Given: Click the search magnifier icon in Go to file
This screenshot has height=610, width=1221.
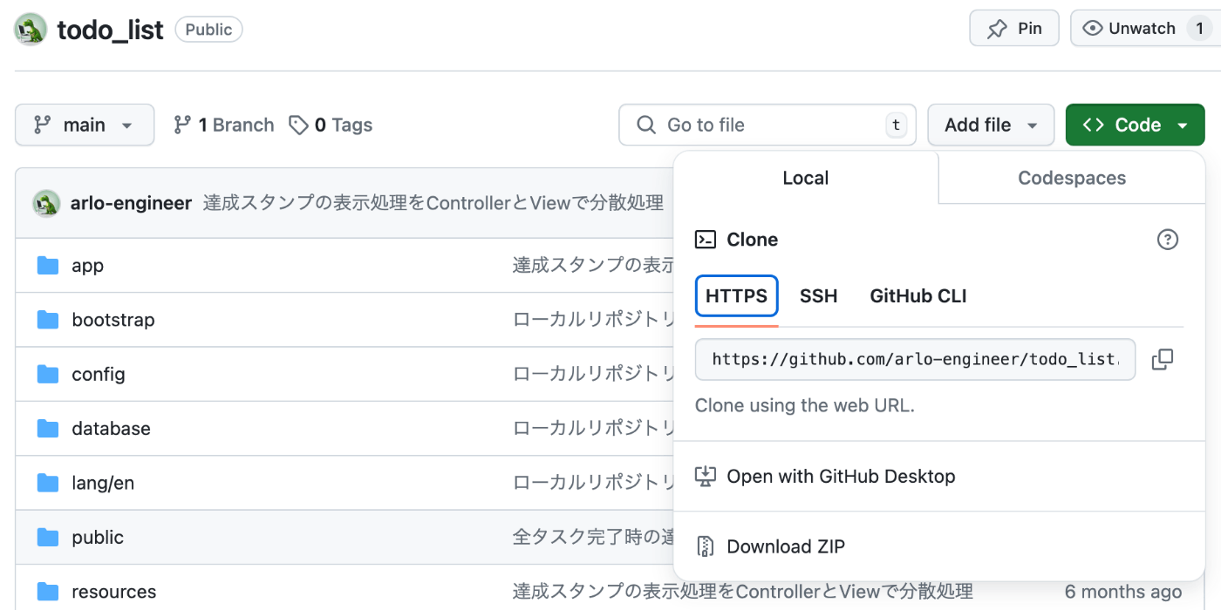Looking at the screenshot, I should (x=646, y=125).
